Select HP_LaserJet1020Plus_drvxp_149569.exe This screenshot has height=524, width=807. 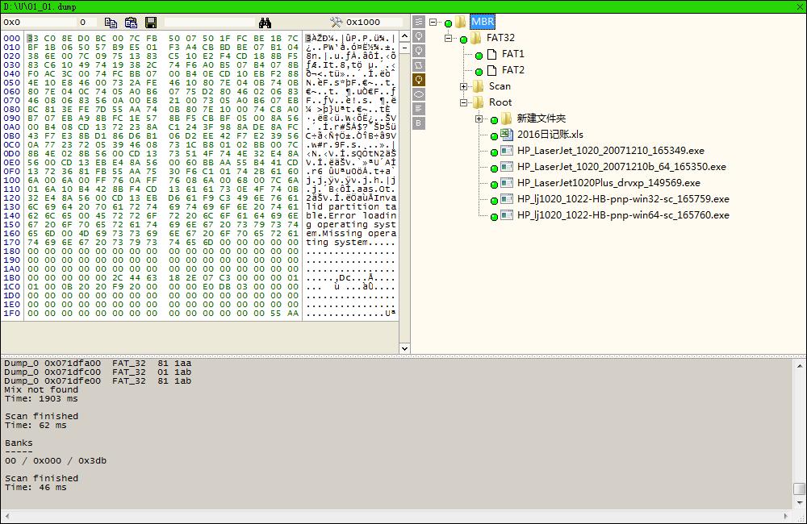[608, 183]
